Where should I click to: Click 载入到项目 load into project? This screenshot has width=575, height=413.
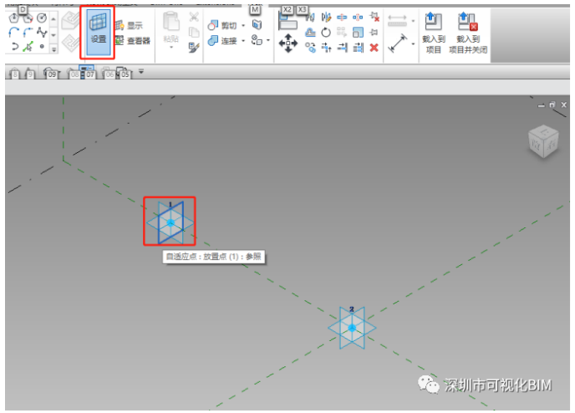point(434,33)
